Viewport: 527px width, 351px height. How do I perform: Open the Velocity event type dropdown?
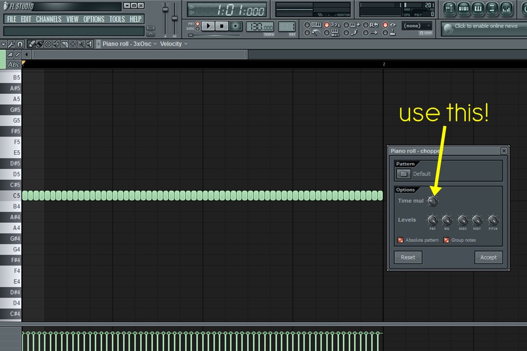tap(173, 44)
